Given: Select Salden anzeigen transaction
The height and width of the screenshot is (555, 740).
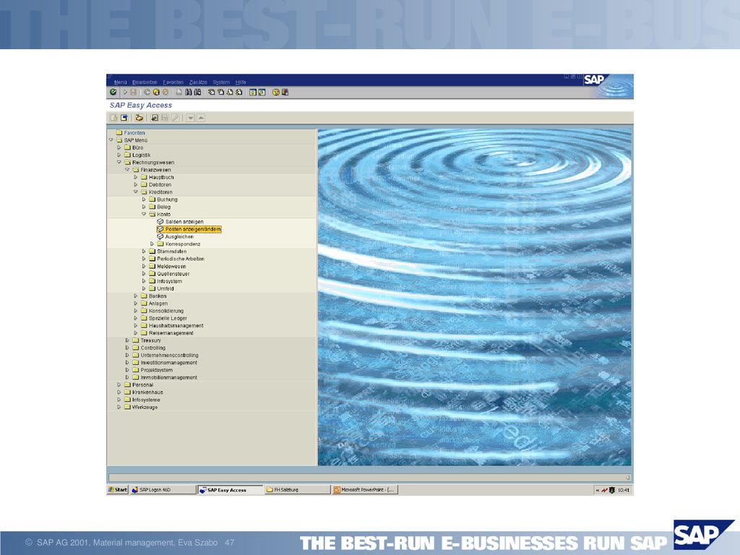Looking at the screenshot, I should click(x=180, y=222).
